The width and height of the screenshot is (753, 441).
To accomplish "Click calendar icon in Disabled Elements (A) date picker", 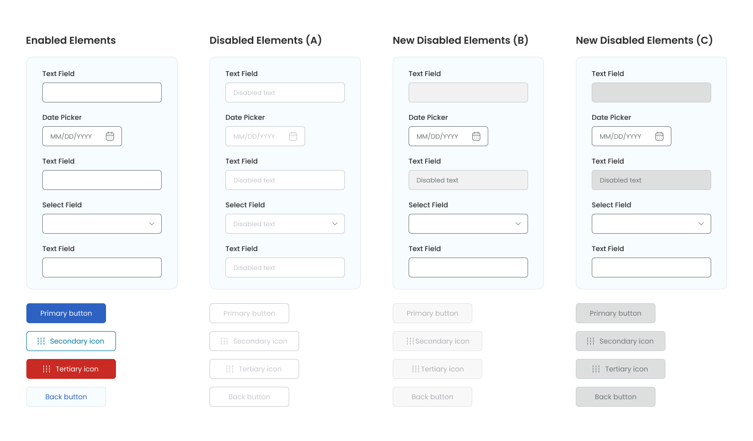I will [x=293, y=136].
